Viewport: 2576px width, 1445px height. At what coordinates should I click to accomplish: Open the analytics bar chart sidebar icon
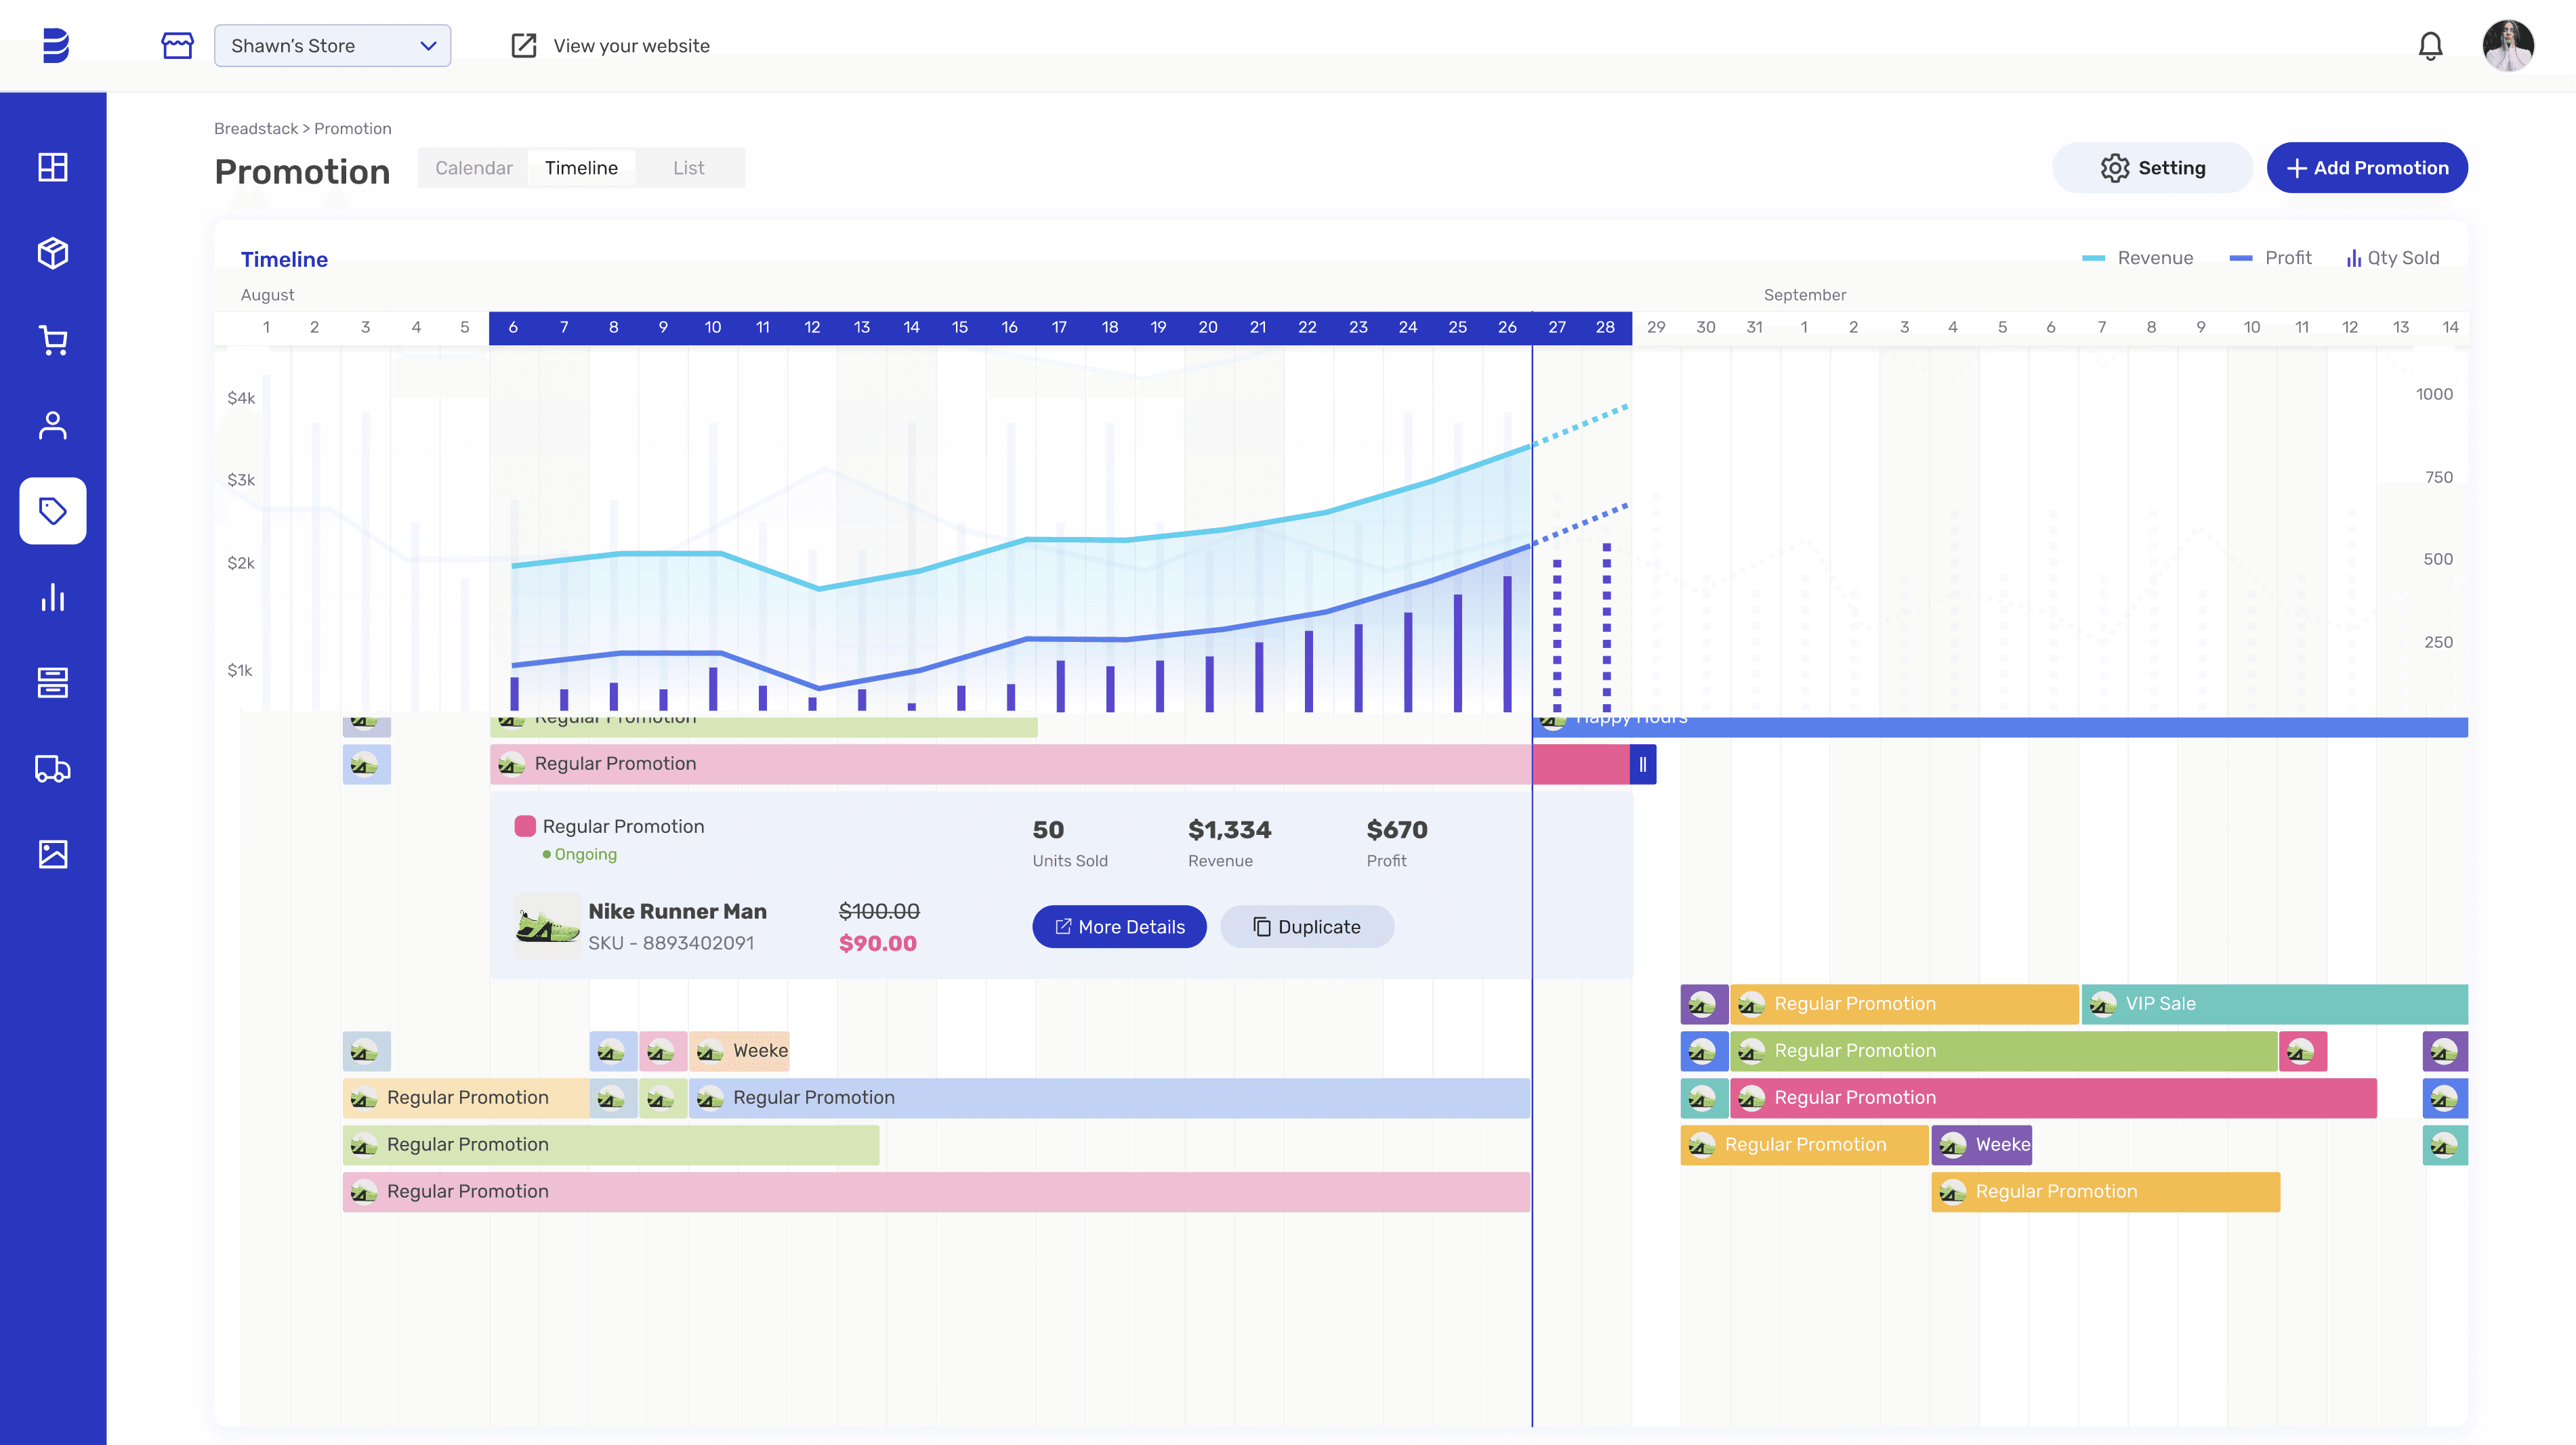(53, 598)
